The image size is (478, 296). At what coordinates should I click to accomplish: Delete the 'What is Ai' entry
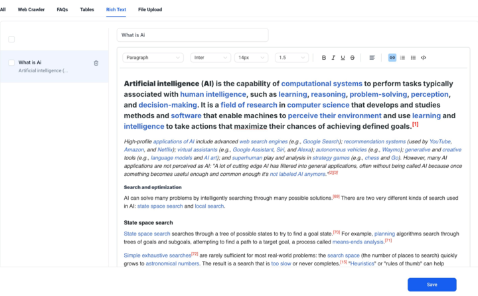[96, 63]
